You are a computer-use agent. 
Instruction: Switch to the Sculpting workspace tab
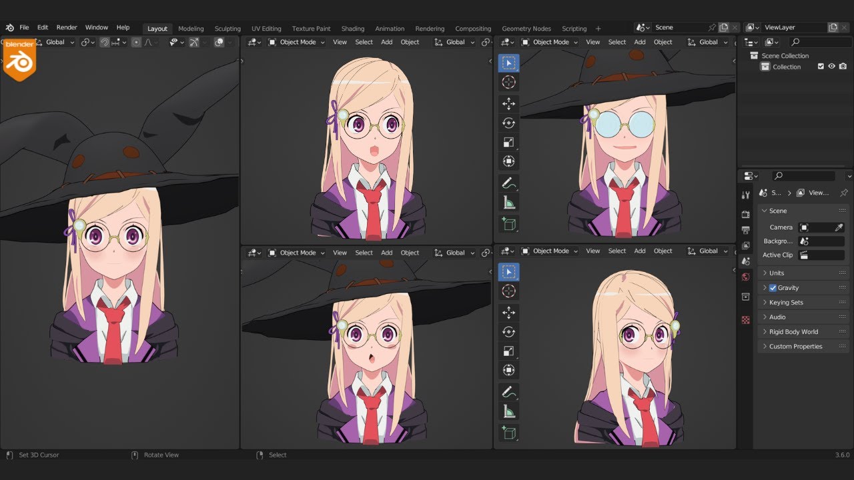point(228,29)
